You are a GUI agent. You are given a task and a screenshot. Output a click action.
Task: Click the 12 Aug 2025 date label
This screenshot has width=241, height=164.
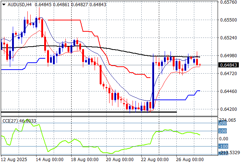(14, 160)
